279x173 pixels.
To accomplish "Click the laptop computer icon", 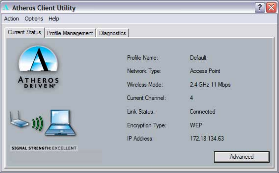I will pyautogui.click(x=60, y=123).
